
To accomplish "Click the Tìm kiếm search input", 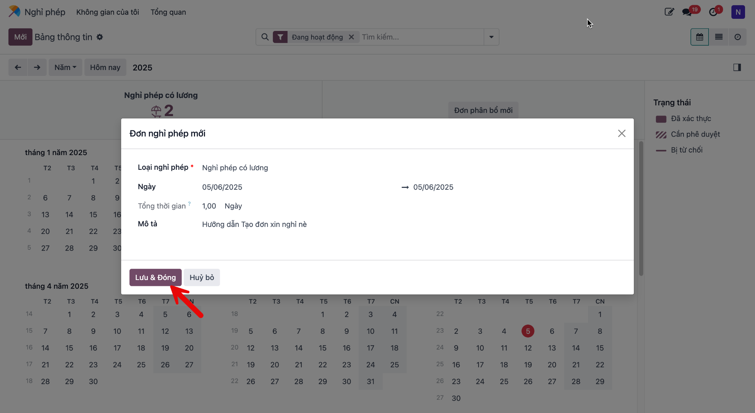I will coord(421,37).
